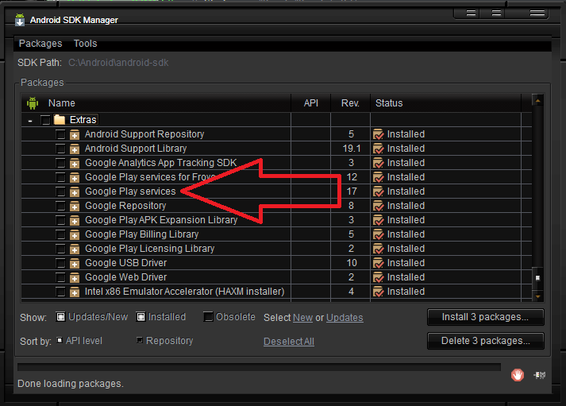Click revision 19.1 of Android Support Library
Screen dimensions: 566x406
click(351, 149)
